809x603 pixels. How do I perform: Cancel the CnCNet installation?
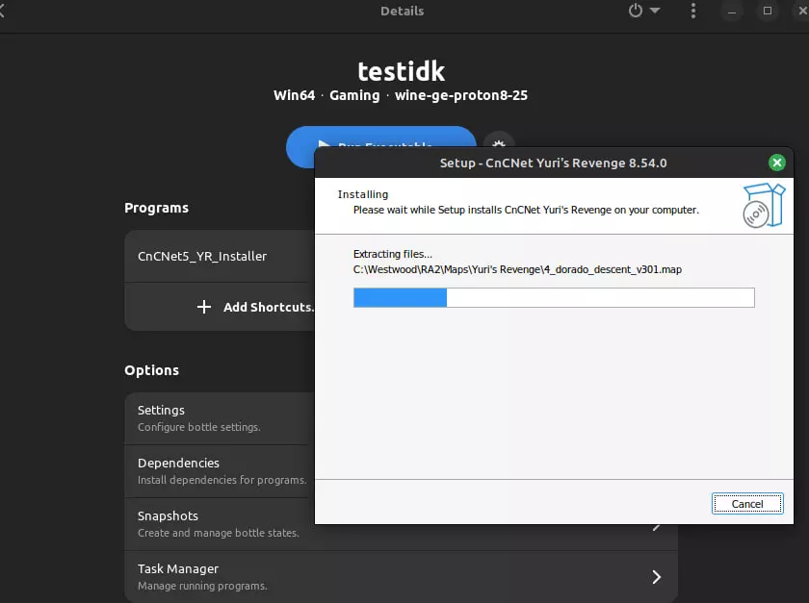coord(747,504)
